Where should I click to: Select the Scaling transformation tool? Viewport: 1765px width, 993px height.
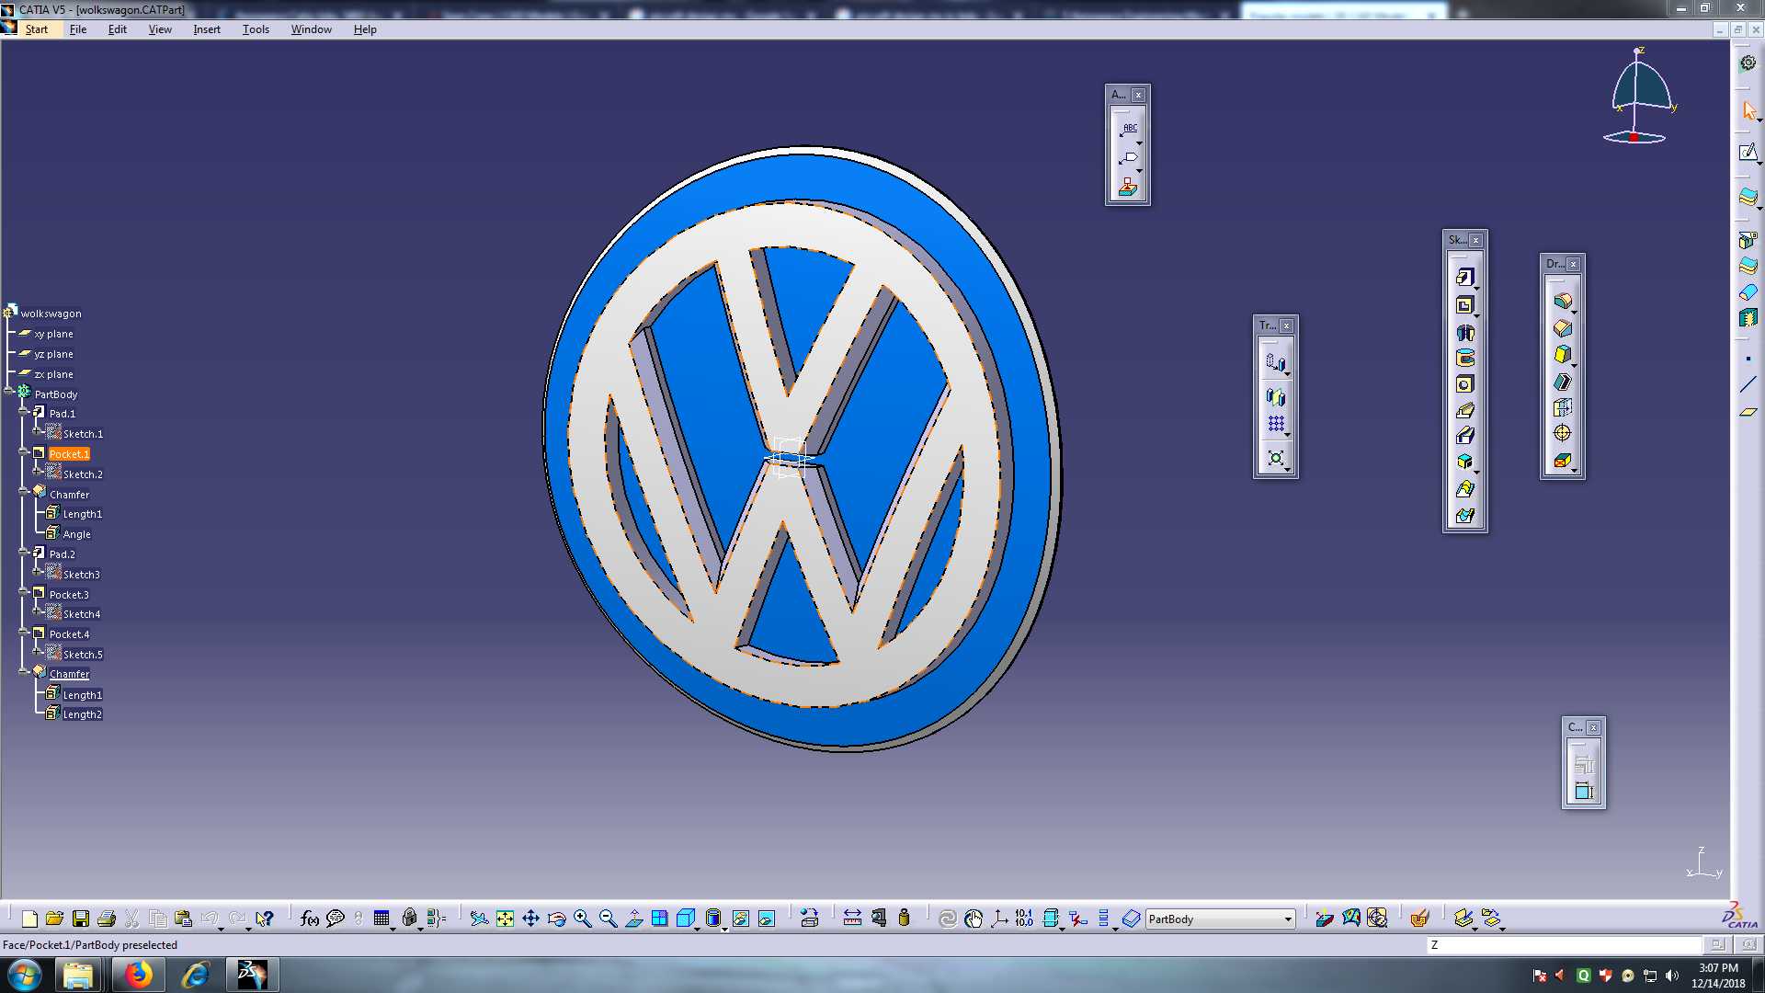[x=1276, y=458]
